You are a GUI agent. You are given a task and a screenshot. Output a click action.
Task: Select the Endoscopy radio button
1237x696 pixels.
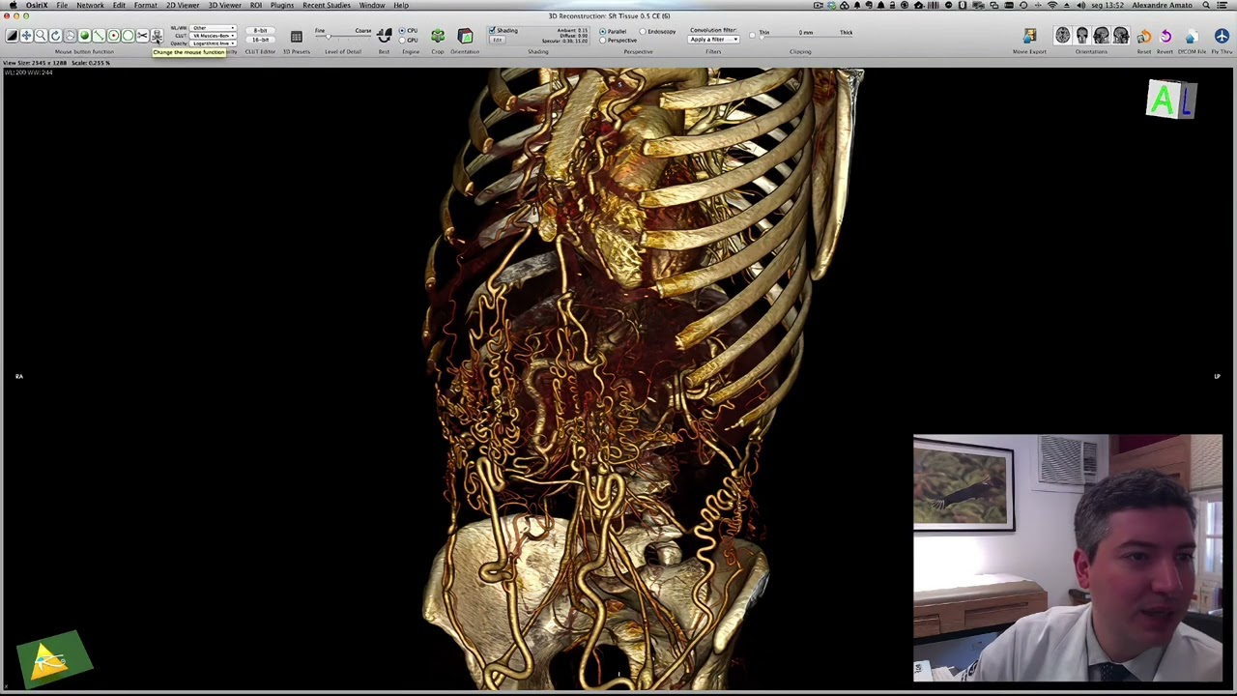pyautogui.click(x=643, y=31)
